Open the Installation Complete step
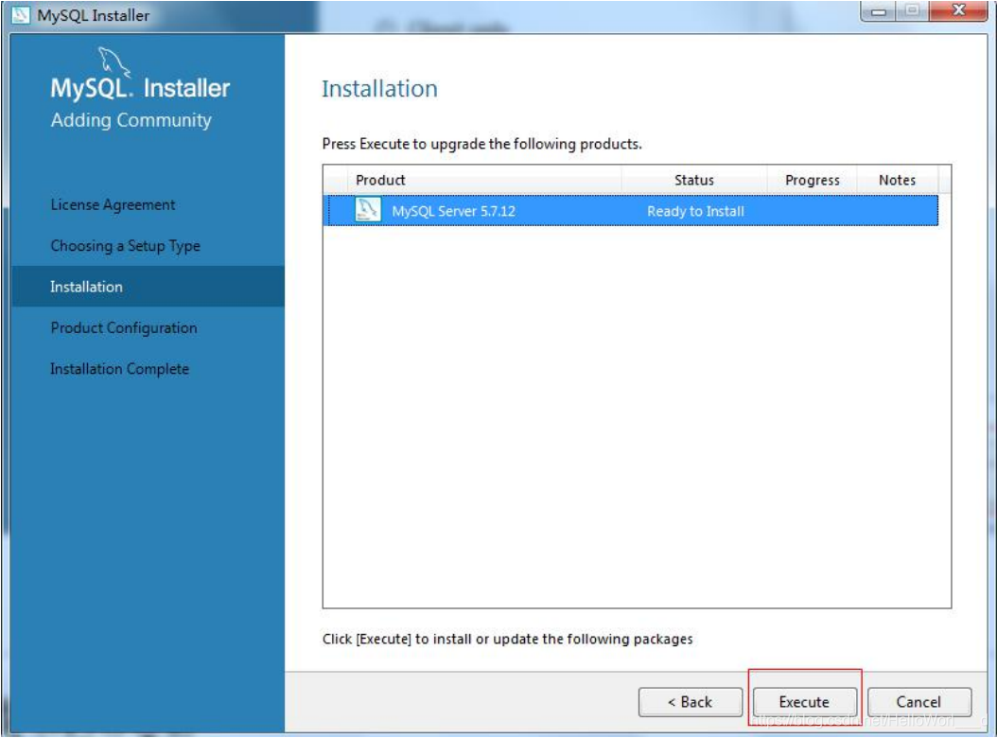The image size is (997, 738). (x=119, y=368)
